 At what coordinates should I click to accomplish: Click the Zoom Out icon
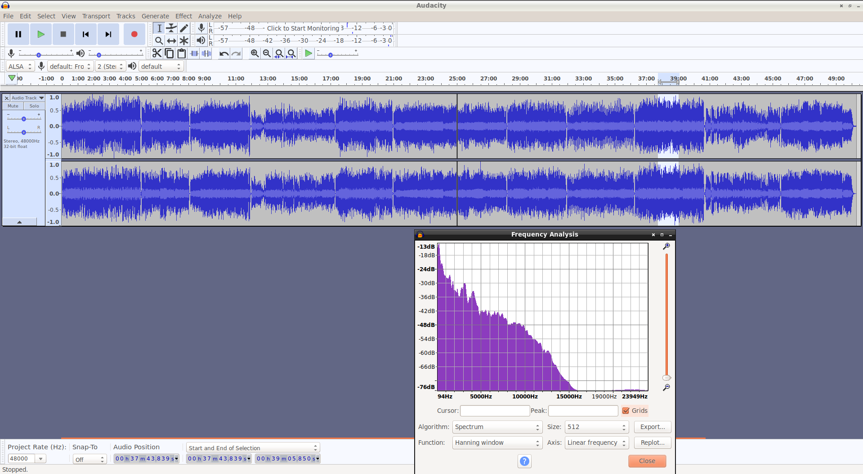click(x=267, y=54)
